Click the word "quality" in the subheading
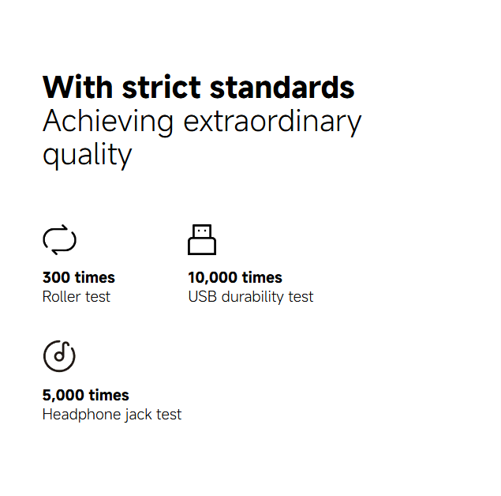Image resolution: width=501 pixels, height=496 pixels. (87, 154)
